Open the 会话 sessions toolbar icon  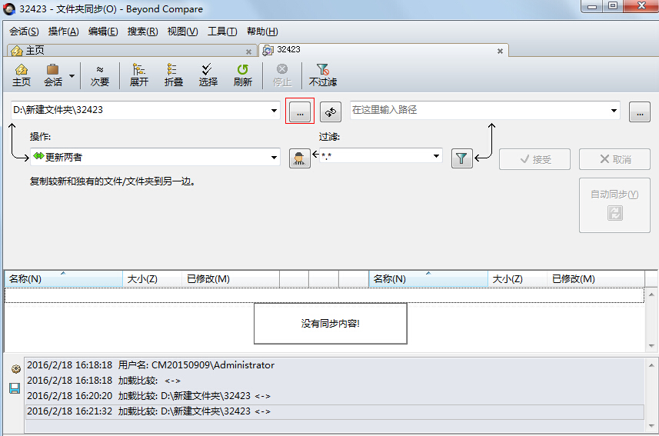(53, 75)
